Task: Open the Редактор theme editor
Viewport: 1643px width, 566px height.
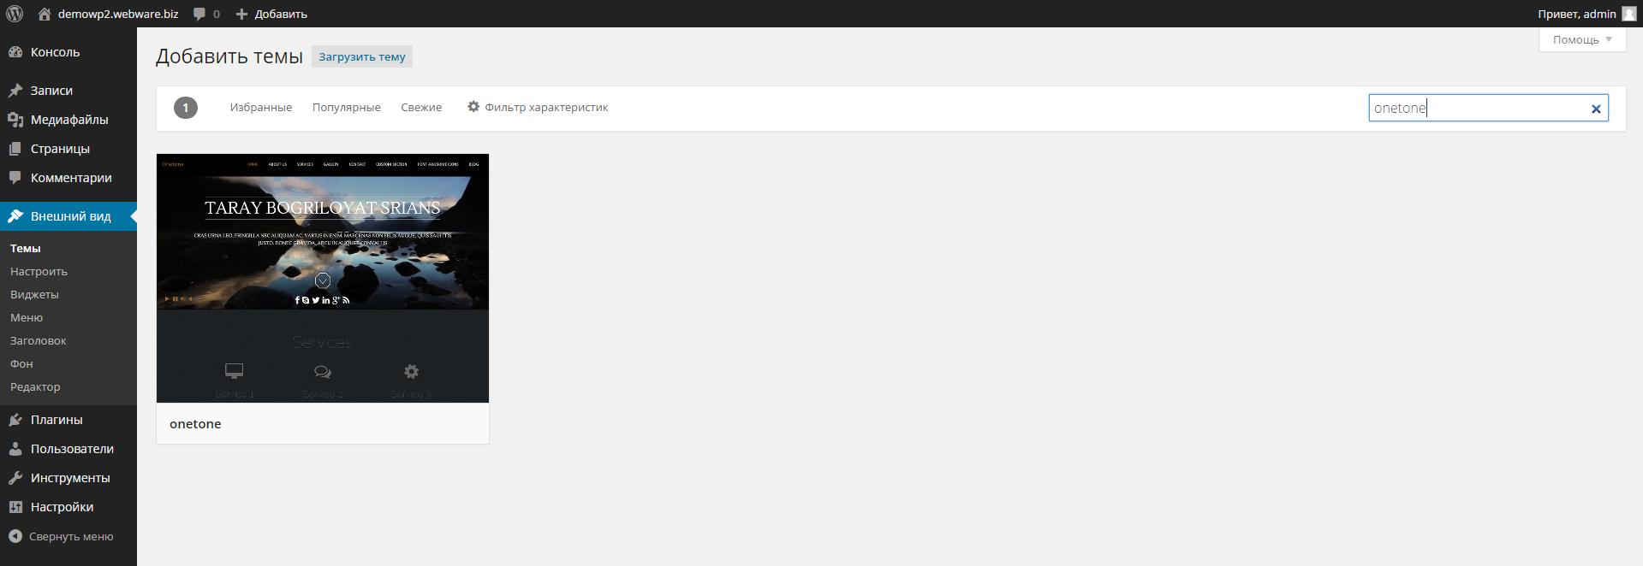Action: (35, 386)
